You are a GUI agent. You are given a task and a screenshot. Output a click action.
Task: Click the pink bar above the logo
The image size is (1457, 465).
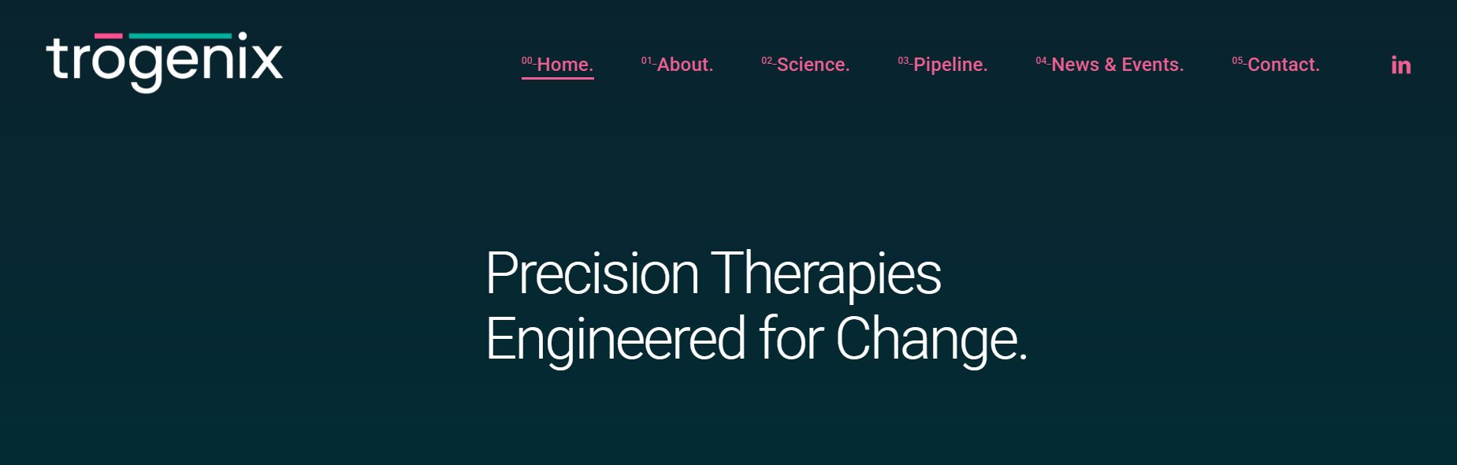tap(108, 35)
